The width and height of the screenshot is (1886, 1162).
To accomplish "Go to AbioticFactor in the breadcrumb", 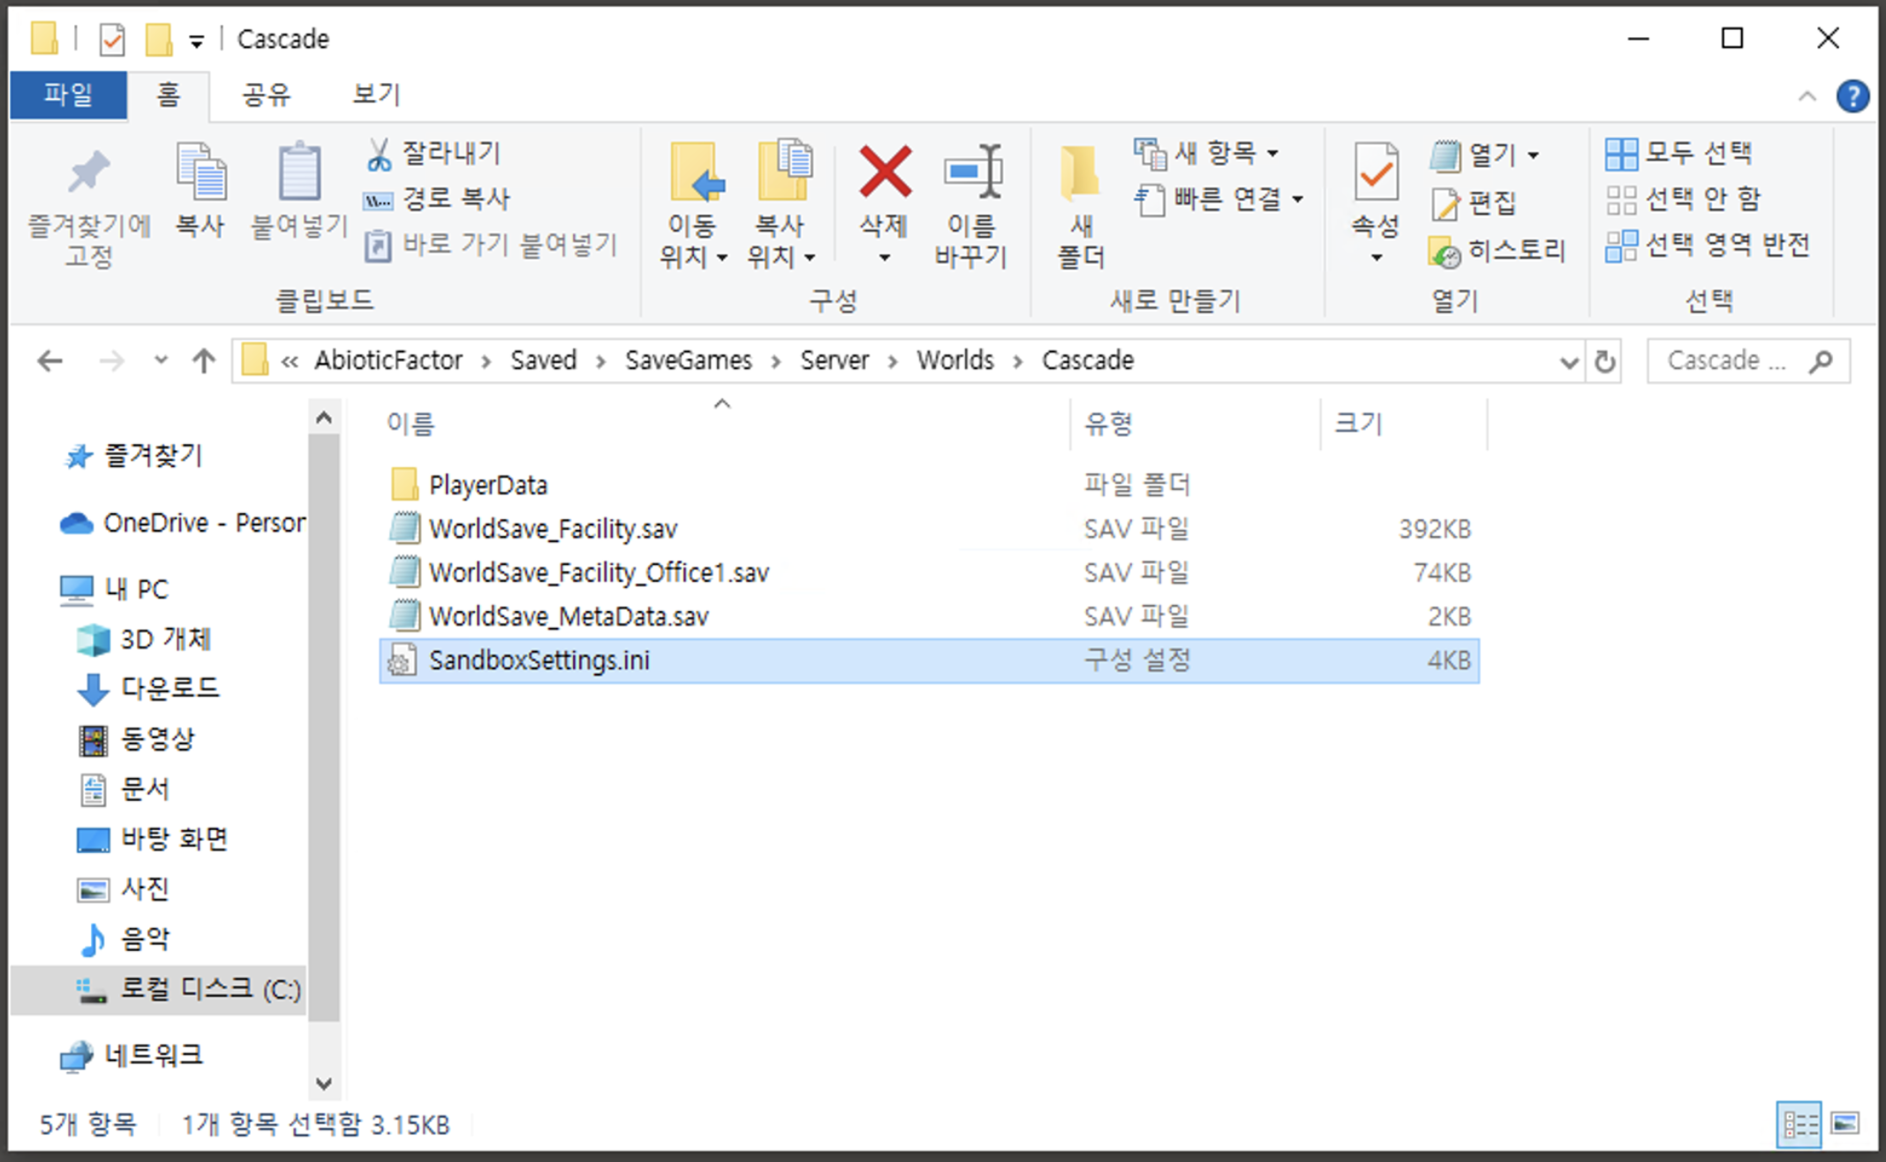I will tap(389, 360).
